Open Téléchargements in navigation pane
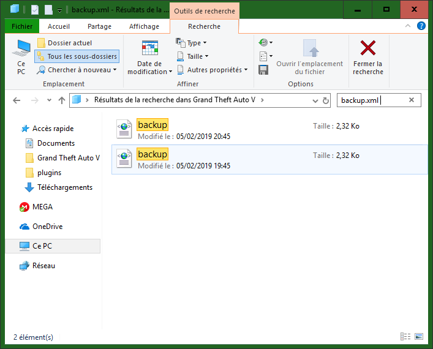433x349 pixels. [59, 187]
